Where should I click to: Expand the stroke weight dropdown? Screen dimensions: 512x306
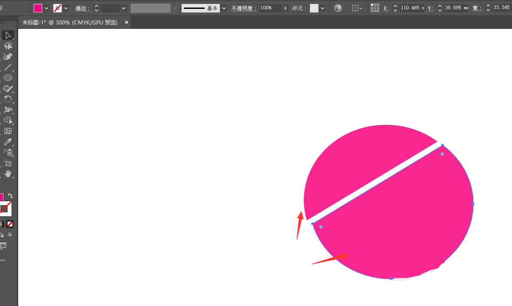tap(123, 8)
